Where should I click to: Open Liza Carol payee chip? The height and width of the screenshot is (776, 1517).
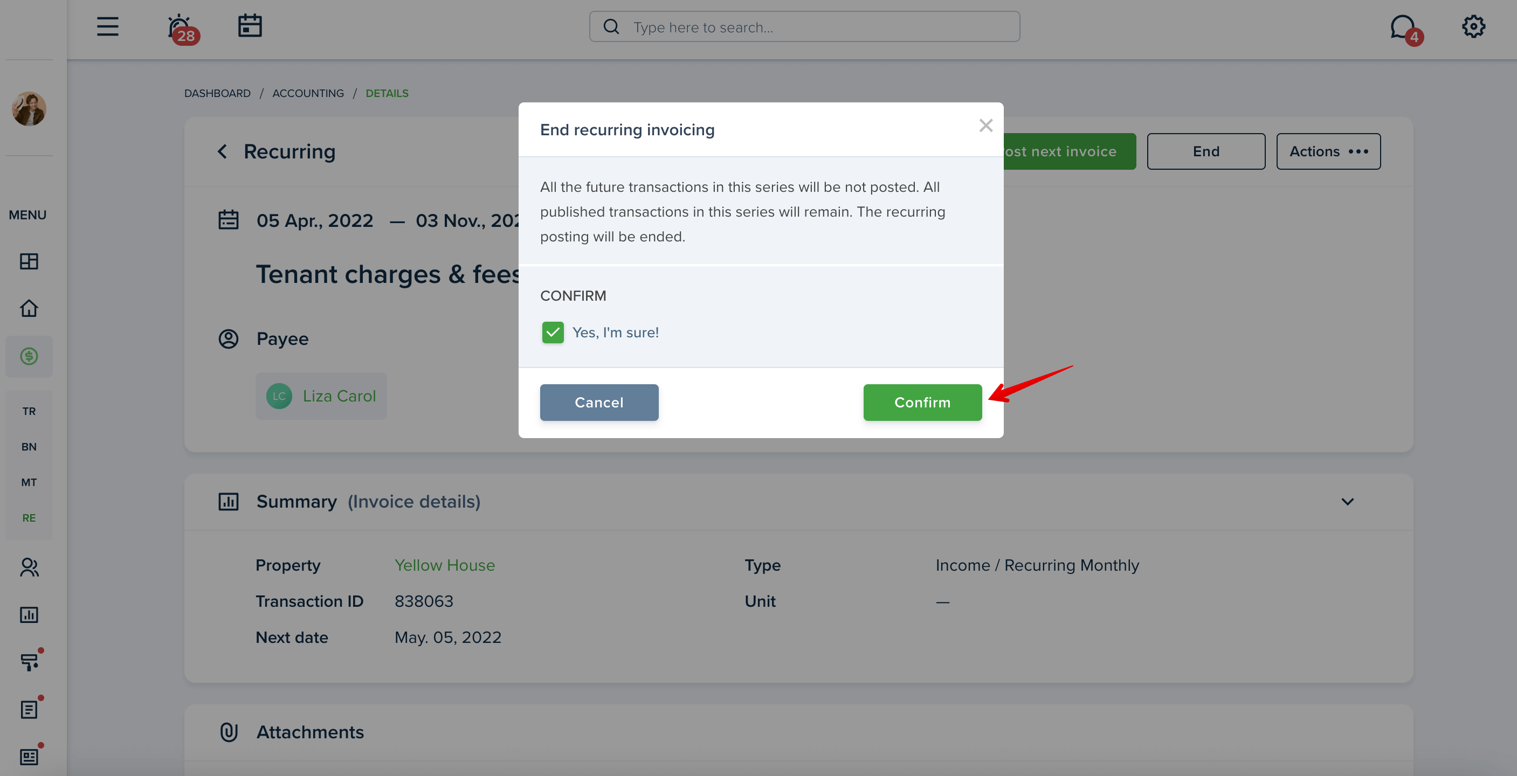321,396
